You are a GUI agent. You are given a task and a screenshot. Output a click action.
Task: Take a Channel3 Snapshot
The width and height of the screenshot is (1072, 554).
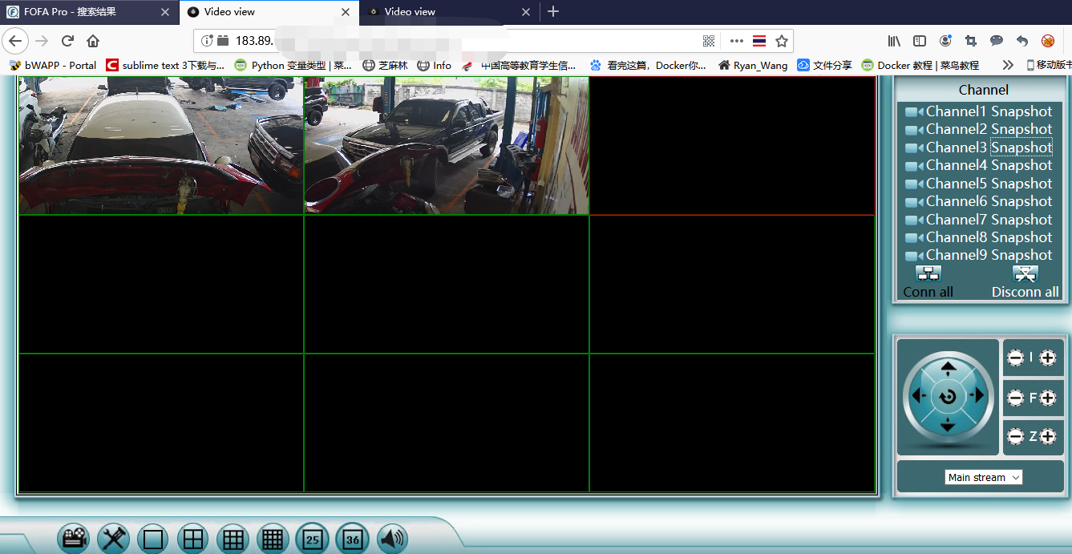pos(1021,148)
